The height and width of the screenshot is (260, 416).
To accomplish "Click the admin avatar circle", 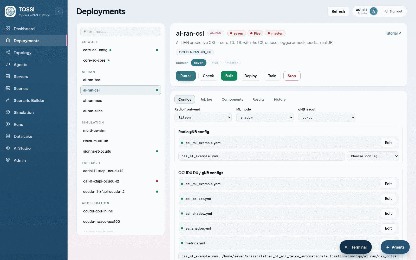I will click(x=374, y=11).
